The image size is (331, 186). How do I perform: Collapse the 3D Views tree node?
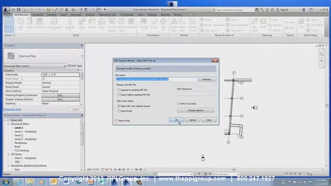point(8,154)
